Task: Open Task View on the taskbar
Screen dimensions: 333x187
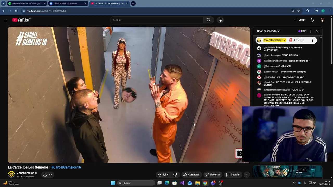Action: click(x=159, y=183)
